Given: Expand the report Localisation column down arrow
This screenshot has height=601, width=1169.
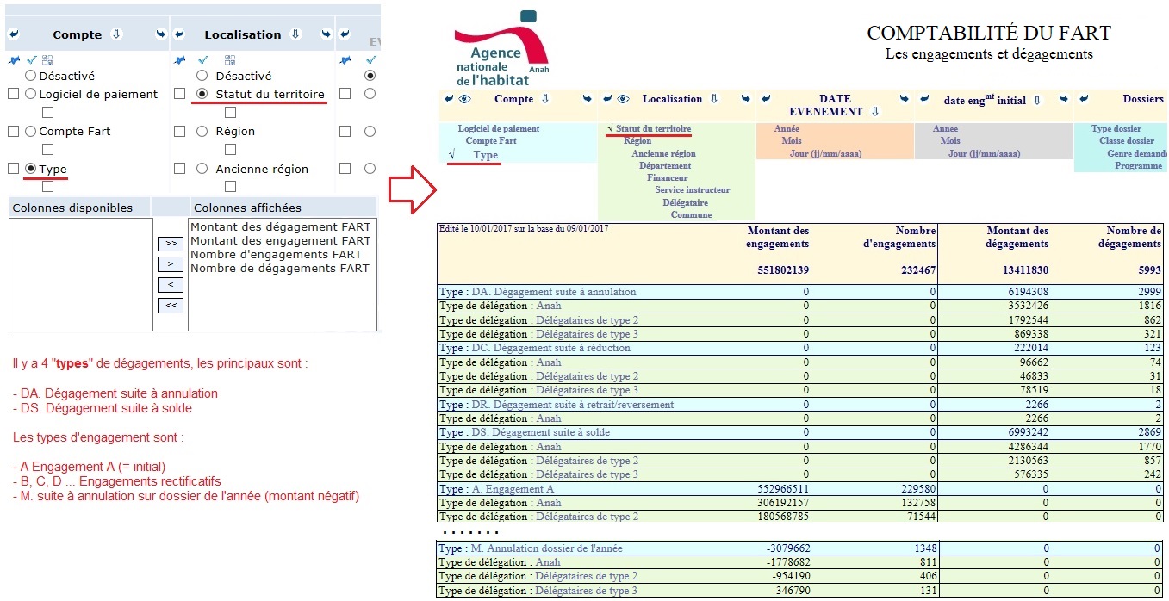Looking at the screenshot, I should [714, 99].
